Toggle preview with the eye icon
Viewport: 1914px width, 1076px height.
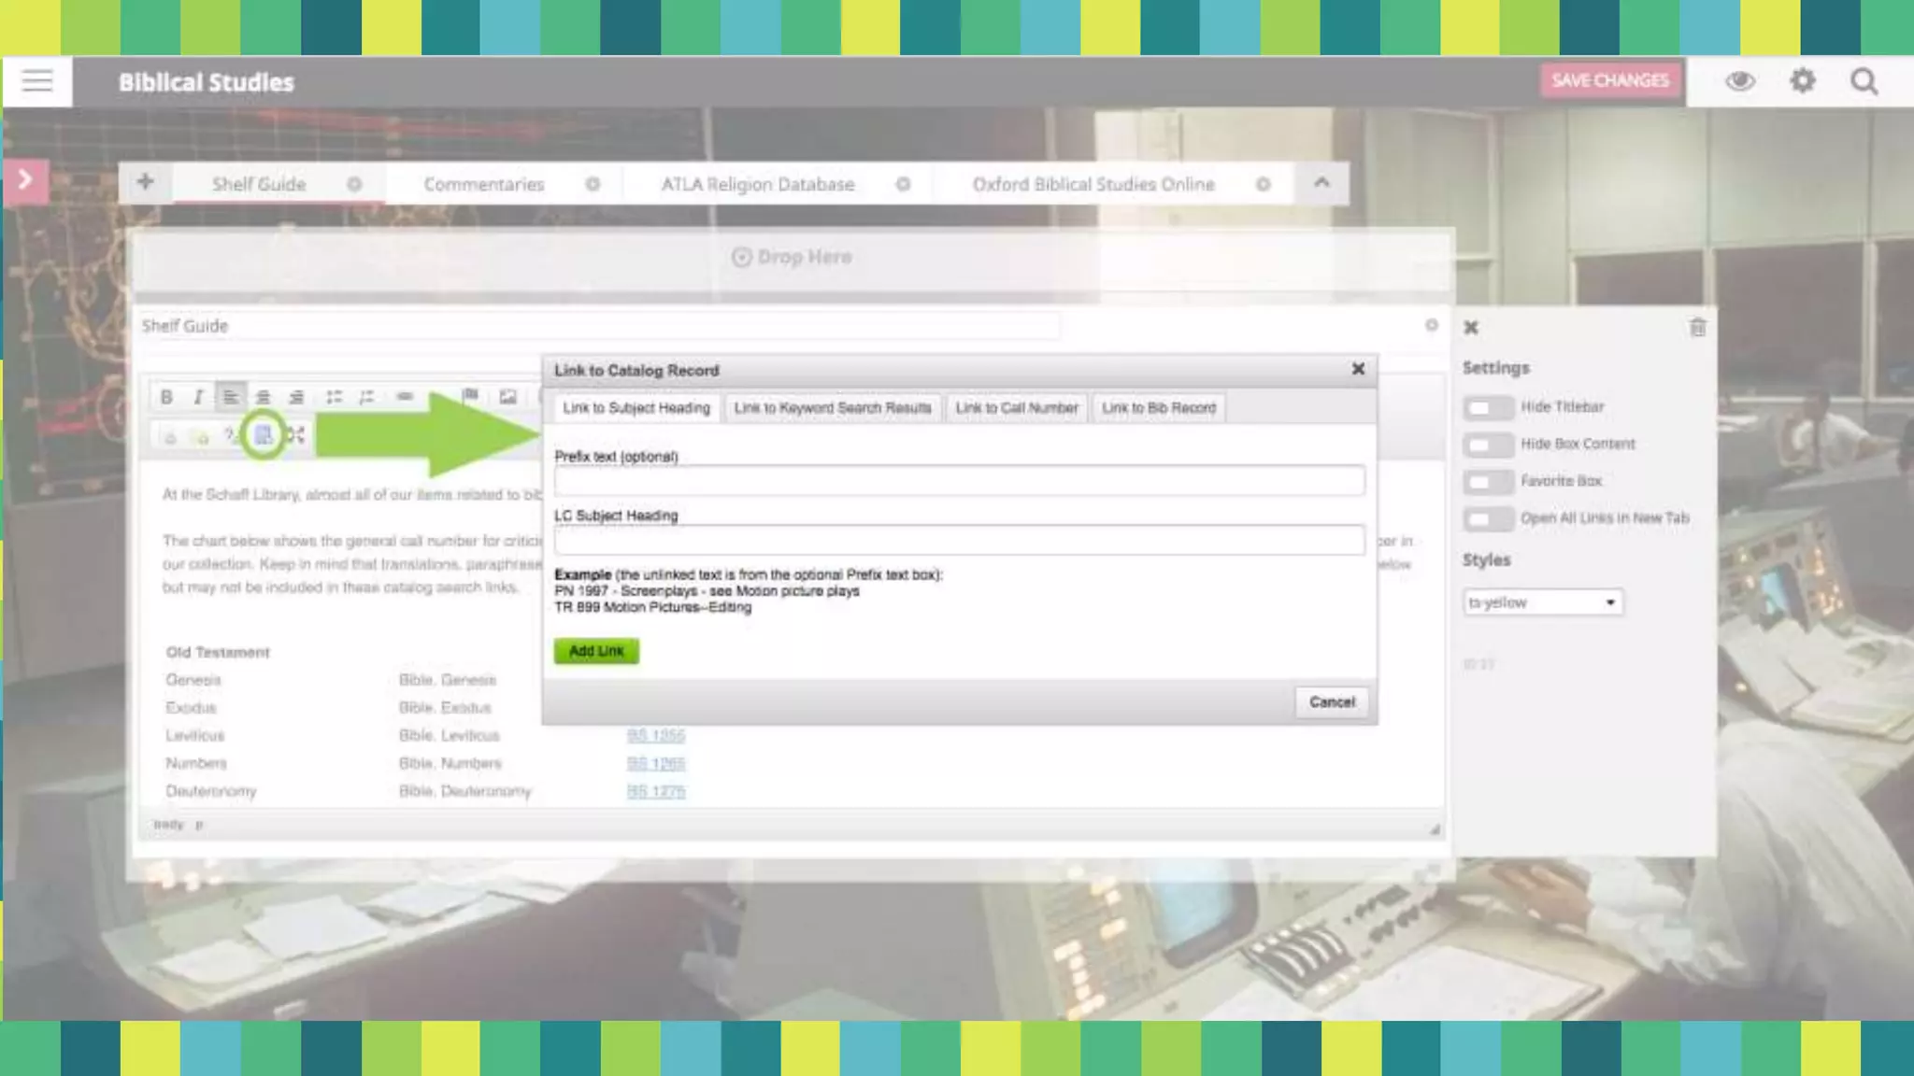[1739, 81]
